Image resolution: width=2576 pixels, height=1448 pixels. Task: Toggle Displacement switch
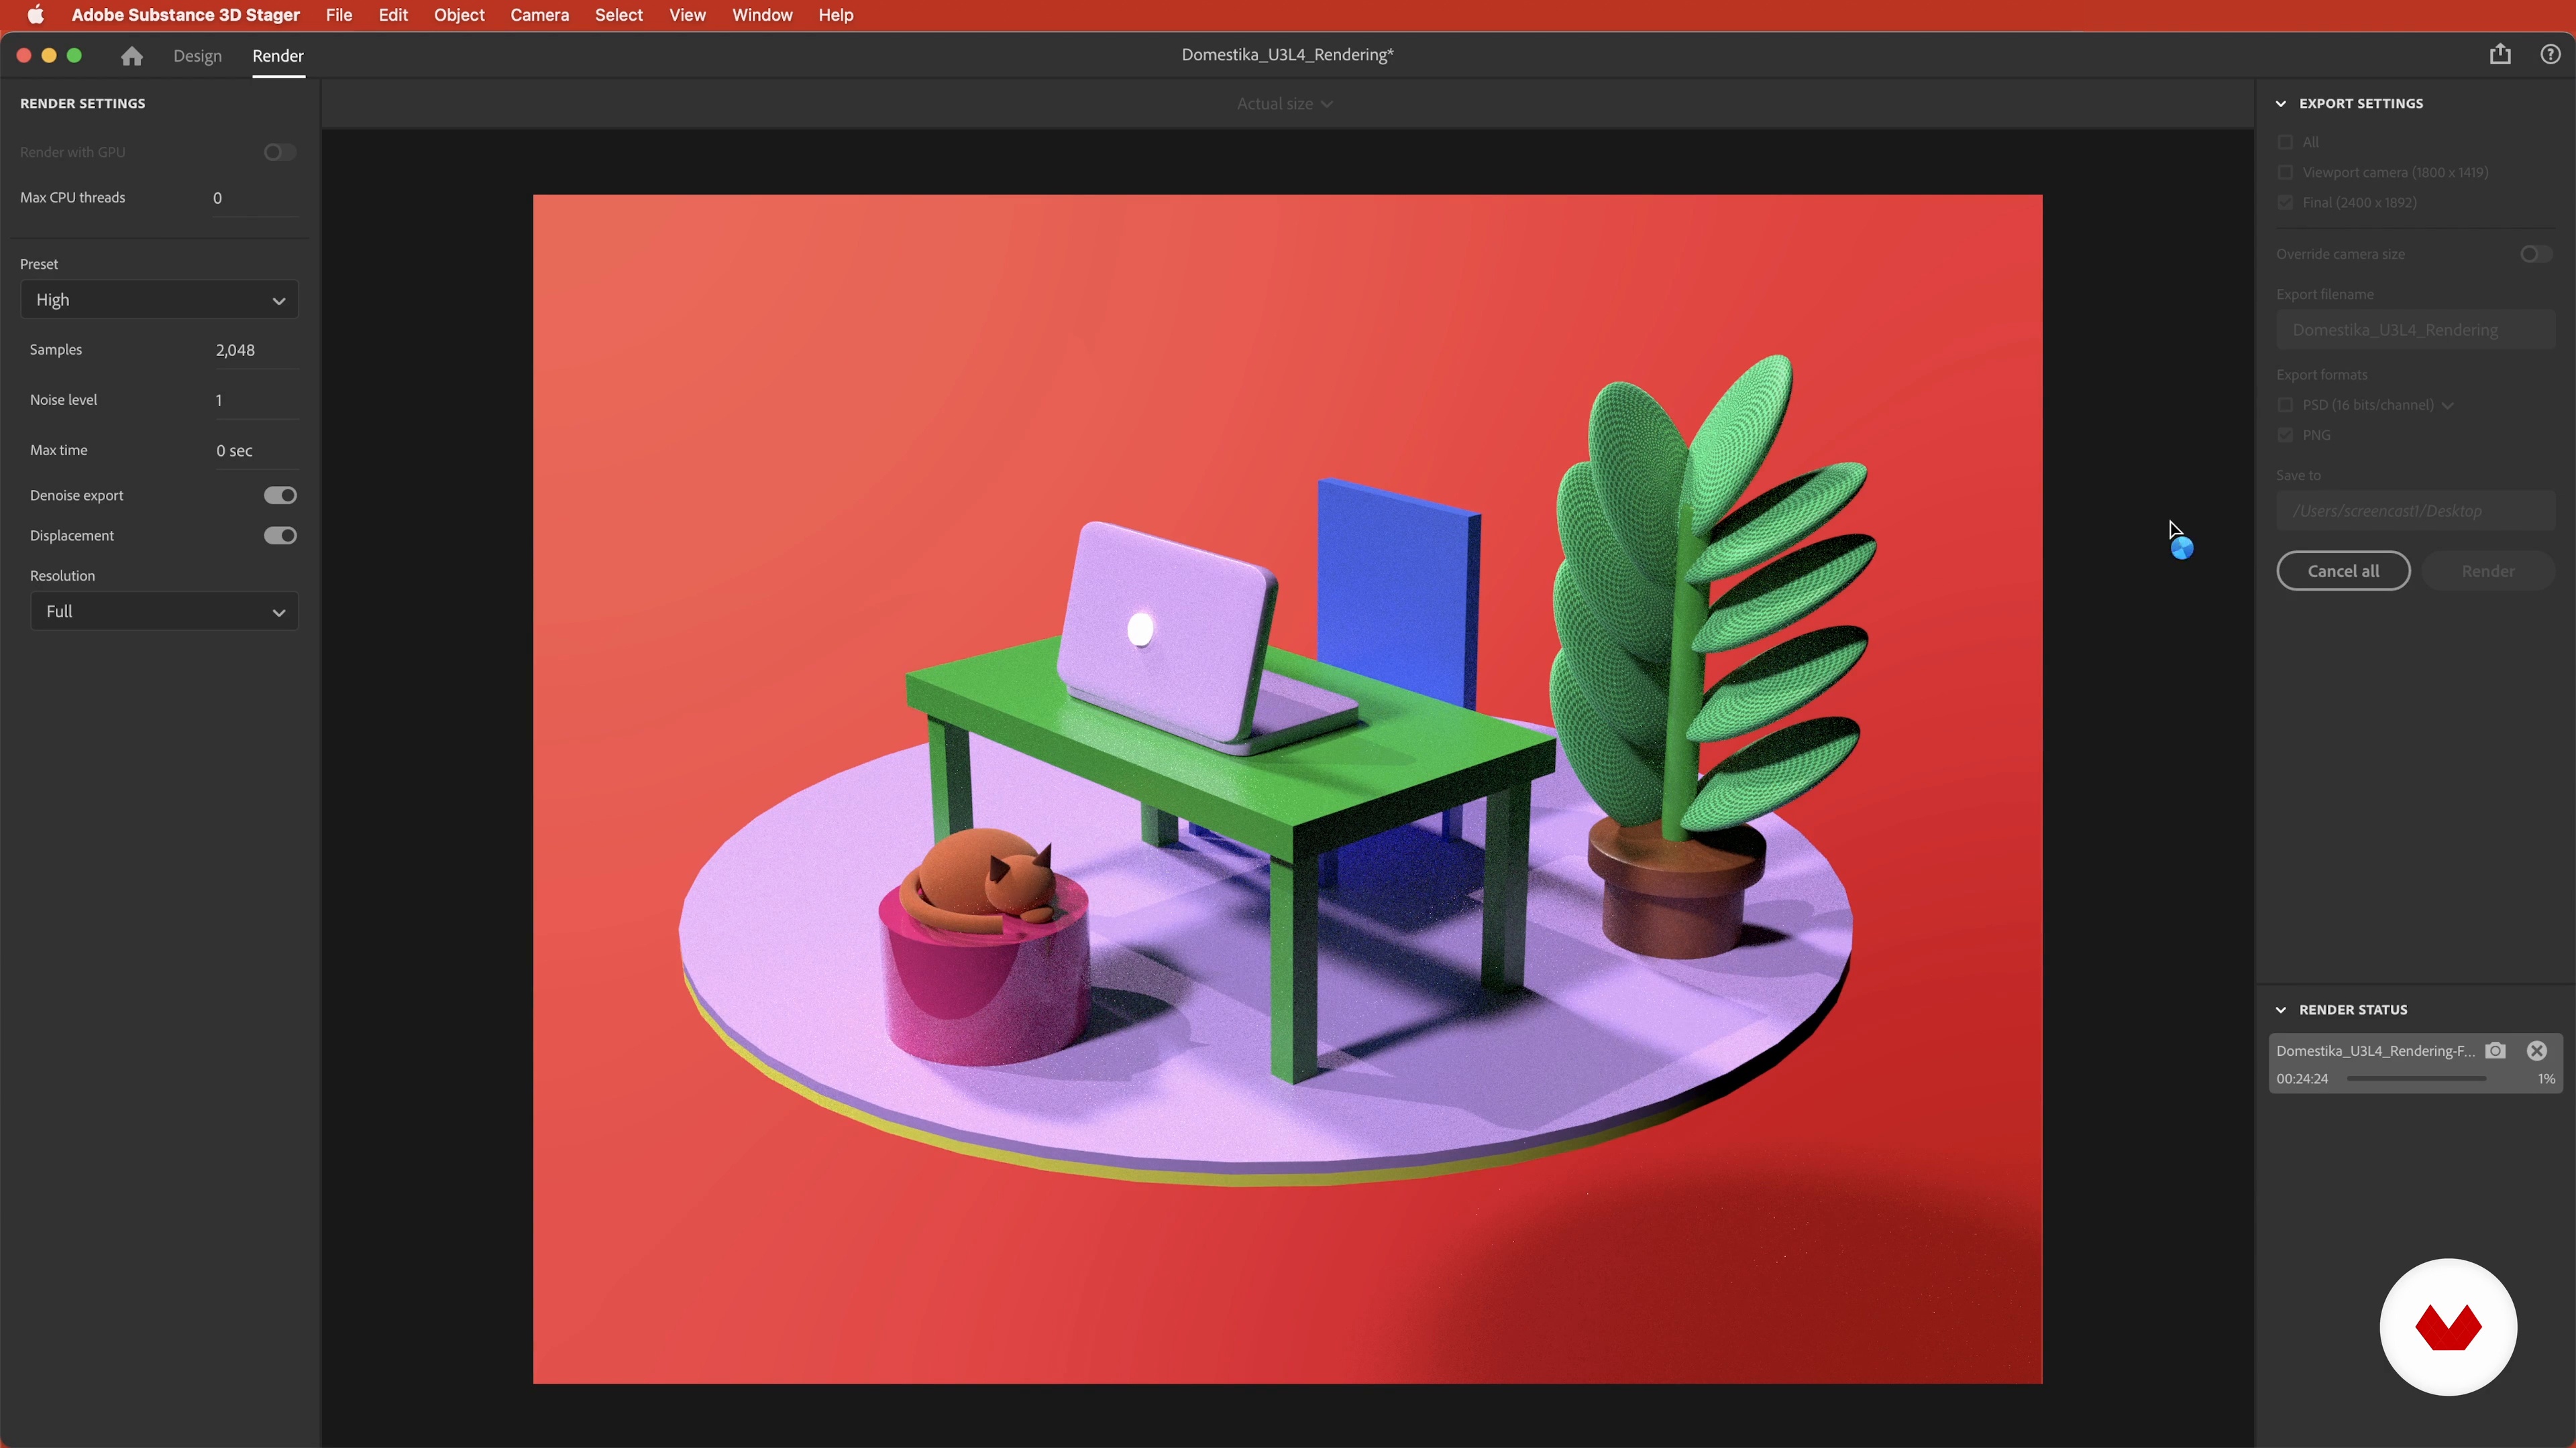click(280, 536)
